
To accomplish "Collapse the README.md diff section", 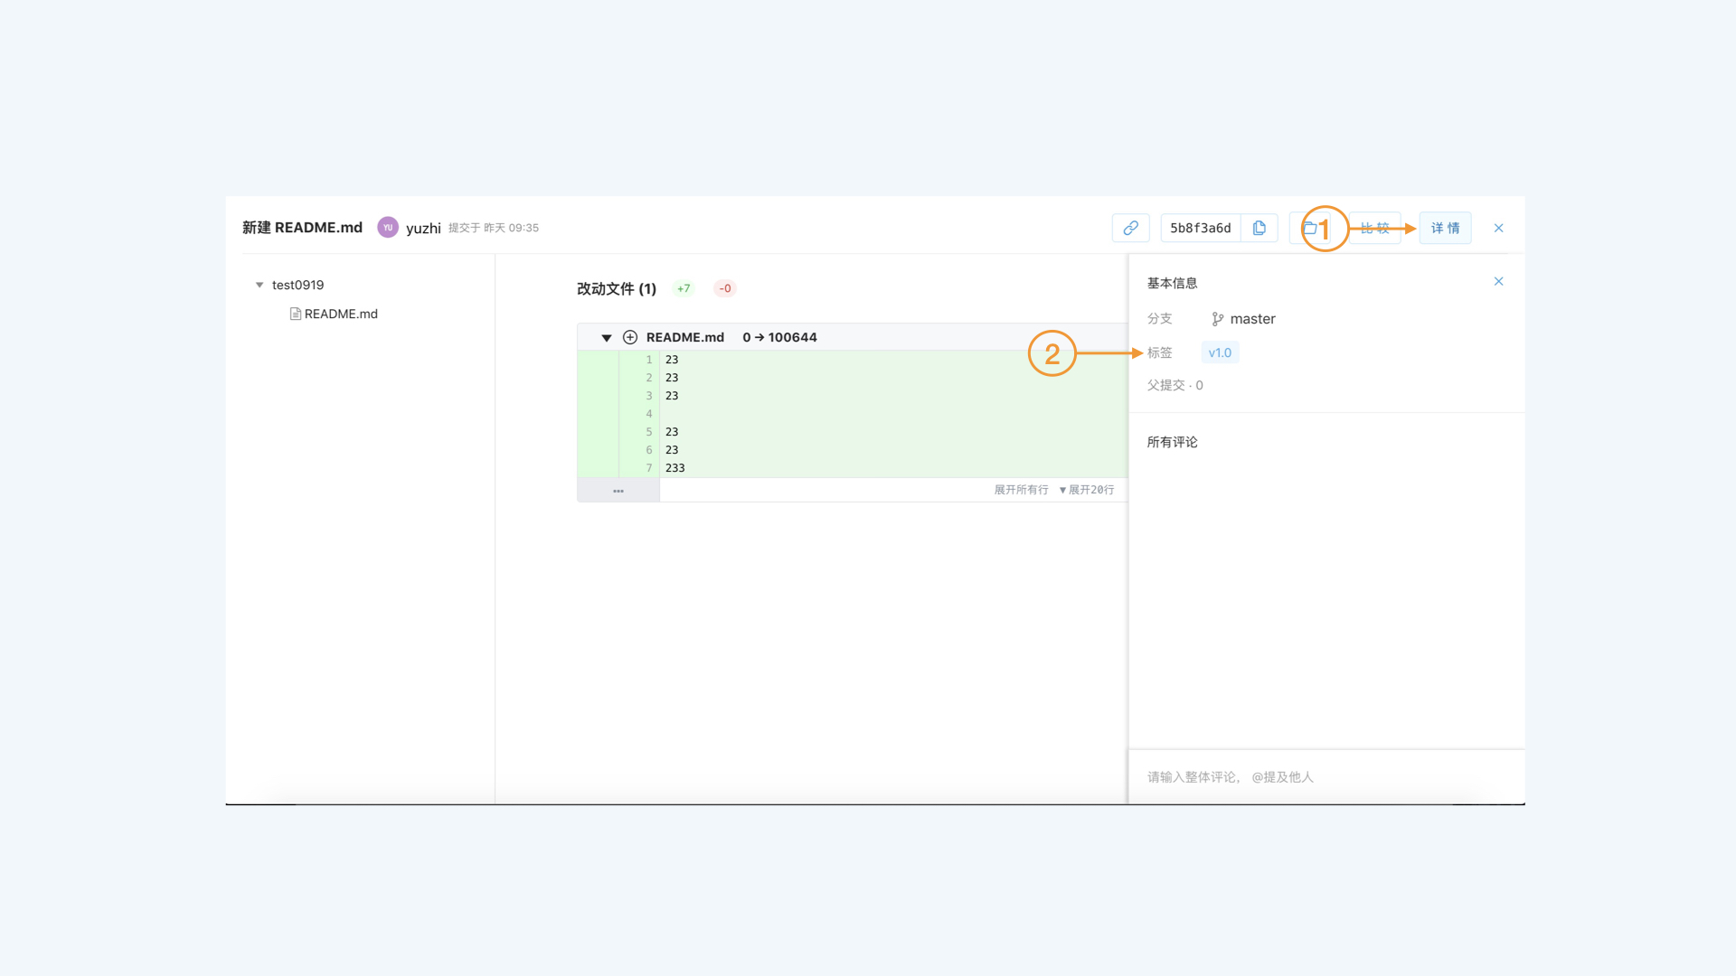I will pos(607,337).
